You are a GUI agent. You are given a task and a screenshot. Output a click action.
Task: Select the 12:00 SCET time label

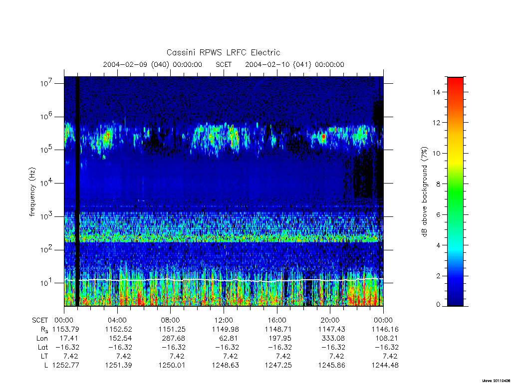[x=224, y=320]
